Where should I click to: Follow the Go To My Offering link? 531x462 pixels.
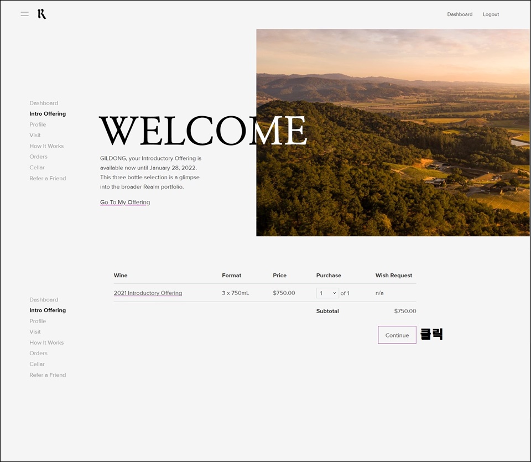[125, 202]
